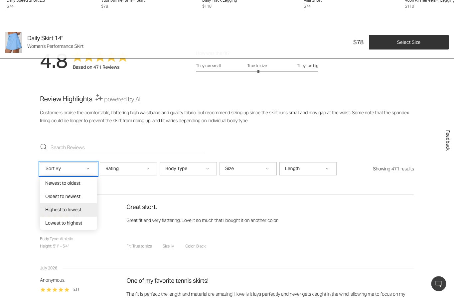
Task: Click the Daily Skirt product thumbnail
Action: point(14,42)
